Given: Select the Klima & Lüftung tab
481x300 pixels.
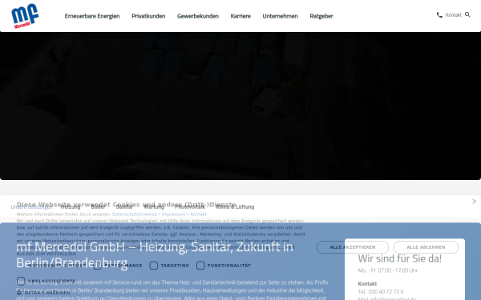Looking at the screenshot, I should pos(235,207).
